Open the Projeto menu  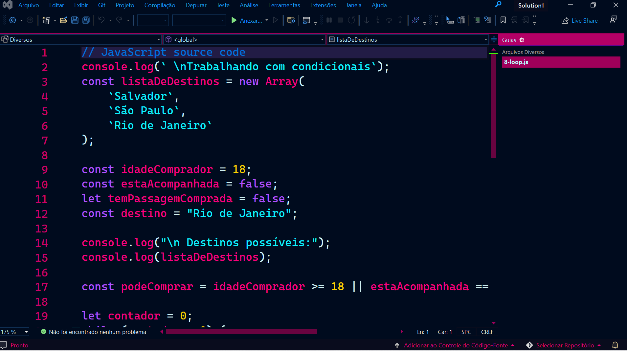click(125, 5)
